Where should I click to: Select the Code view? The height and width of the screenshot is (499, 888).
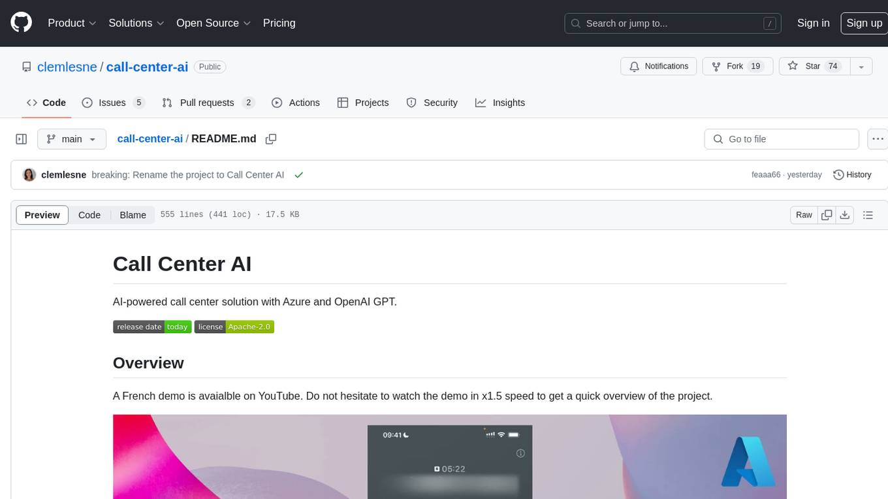[89, 215]
